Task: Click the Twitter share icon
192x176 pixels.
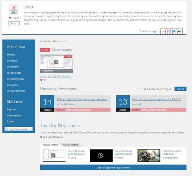Action: [174, 31]
